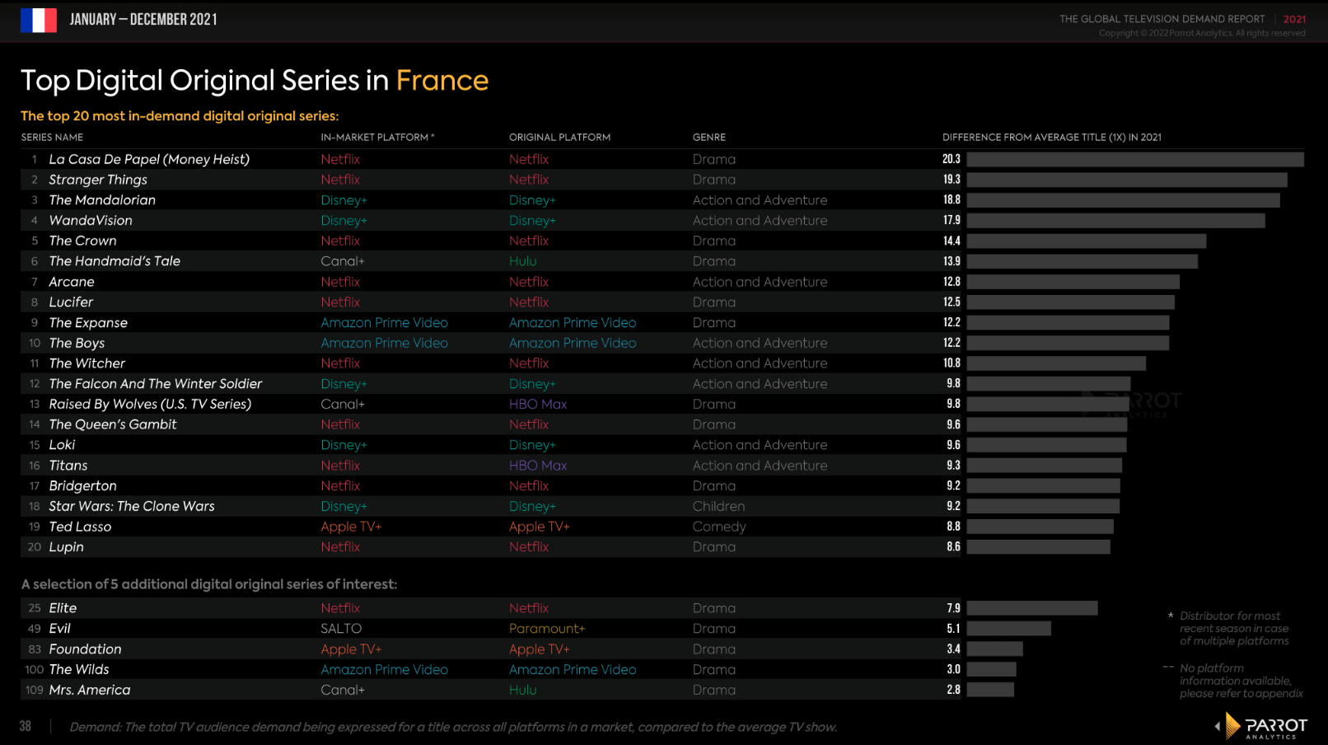The height and width of the screenshot is (745, 1328).
Task: Click the Parrot Analytics logo
Action: coord(1260,726)
